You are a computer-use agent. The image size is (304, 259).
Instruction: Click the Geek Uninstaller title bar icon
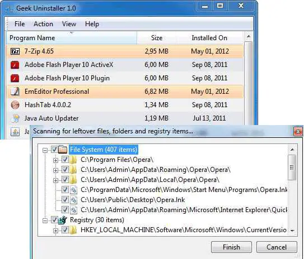[8, 8]
